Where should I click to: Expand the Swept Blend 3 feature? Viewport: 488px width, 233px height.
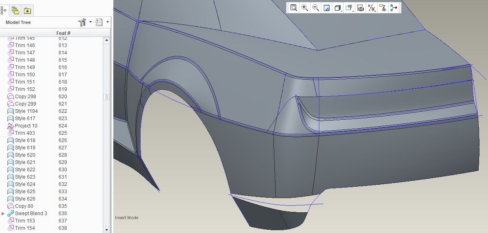pos(3,214)
